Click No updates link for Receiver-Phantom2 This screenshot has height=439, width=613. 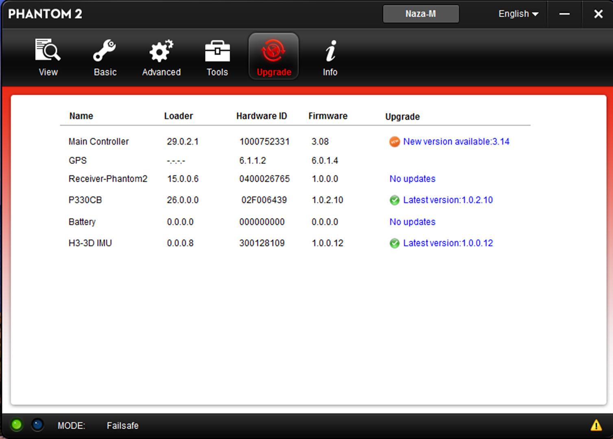pyautogui.click(x=412, y=179)
